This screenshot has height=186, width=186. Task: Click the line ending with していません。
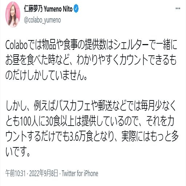point(46,75)
